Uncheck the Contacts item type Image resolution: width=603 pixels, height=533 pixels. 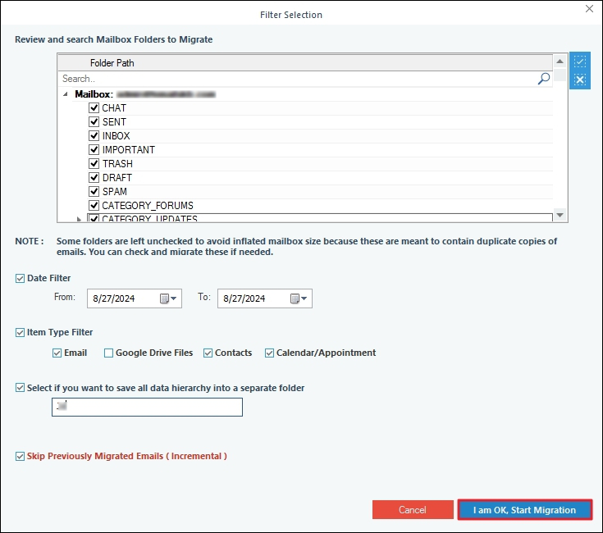tap(208, 353)
